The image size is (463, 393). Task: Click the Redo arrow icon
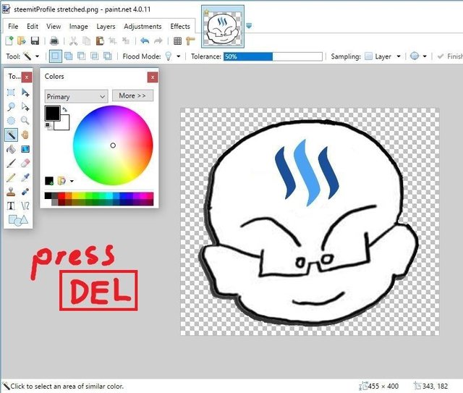pyautogui.click(x=158, y=41)
